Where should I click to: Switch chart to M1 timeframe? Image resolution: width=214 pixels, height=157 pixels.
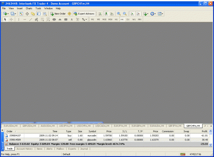pyautogui.click(x=92, y=20)
